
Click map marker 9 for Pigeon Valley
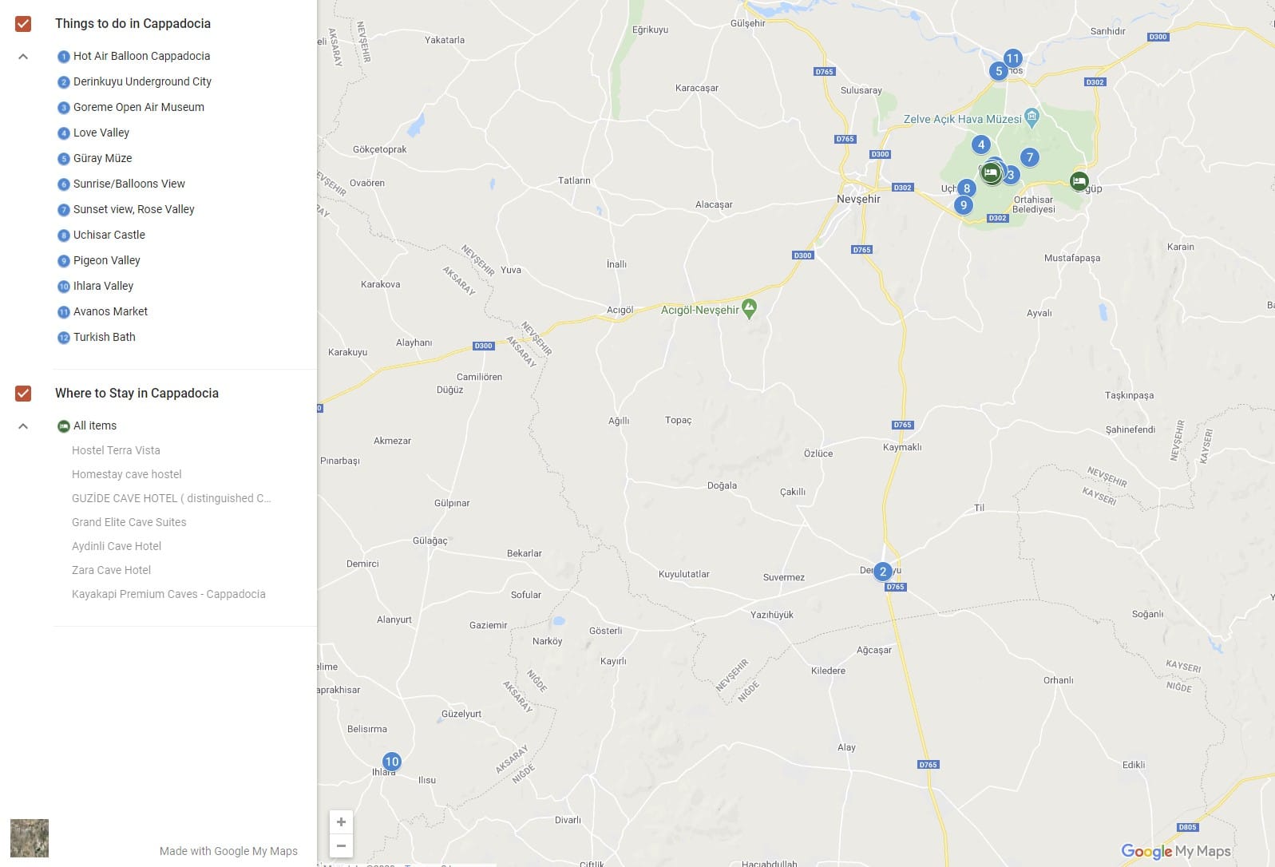pyautogui.click(x=964, y=205)
